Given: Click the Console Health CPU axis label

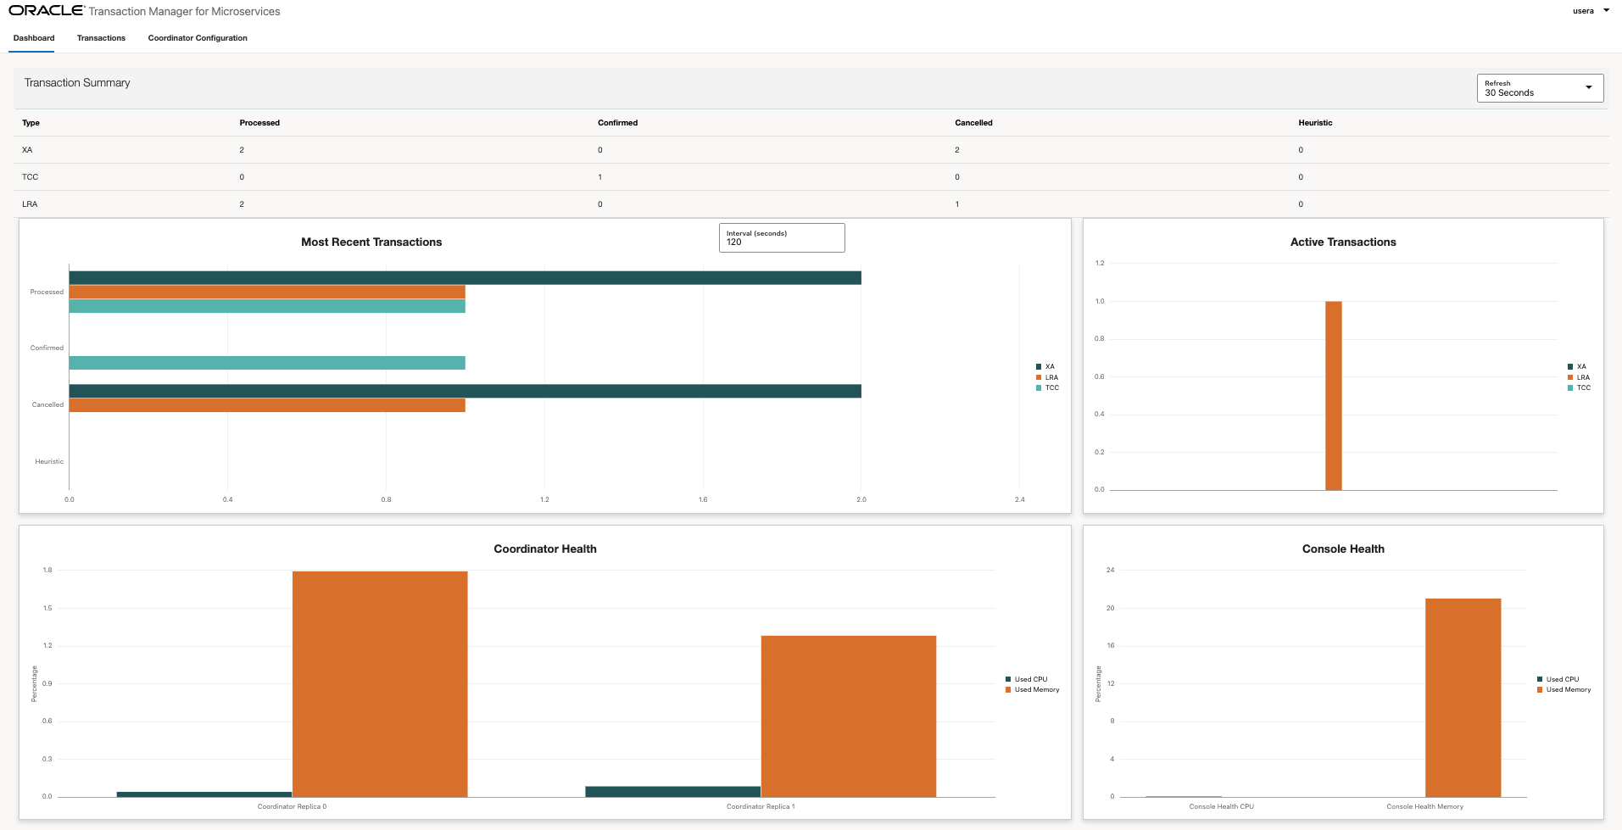Looking at the screenshot, I should (1221, 806).
